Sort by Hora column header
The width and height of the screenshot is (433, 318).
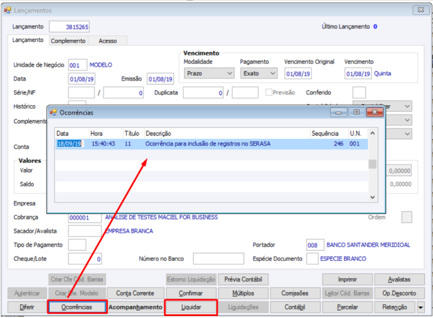[x=106, y=134]
